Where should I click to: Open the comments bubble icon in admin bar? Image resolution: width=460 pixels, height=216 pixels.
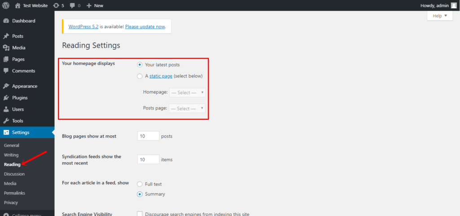72,5
